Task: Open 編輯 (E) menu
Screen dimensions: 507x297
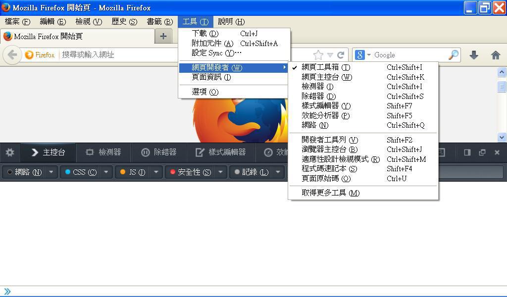Action: pos(52,22)
